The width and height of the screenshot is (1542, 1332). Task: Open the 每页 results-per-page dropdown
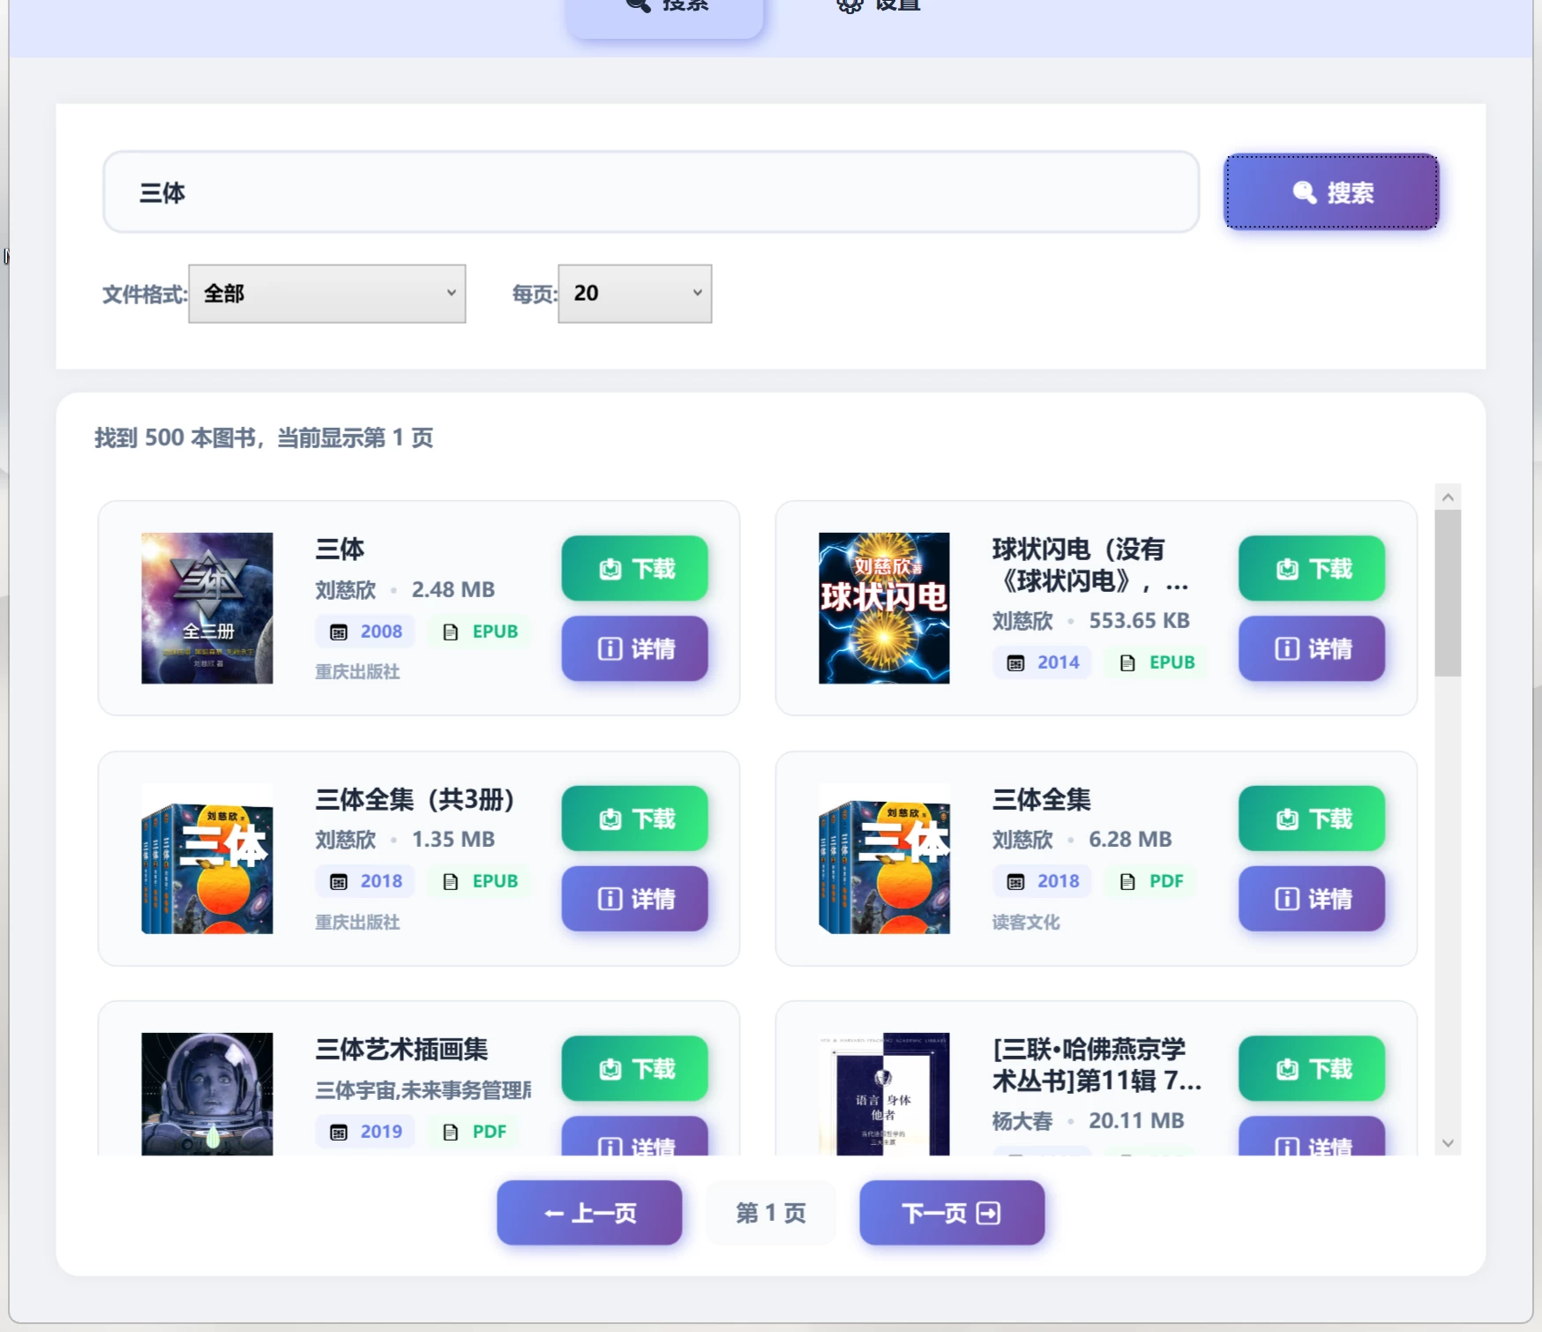pyautogui.click(x=634, y=294)
